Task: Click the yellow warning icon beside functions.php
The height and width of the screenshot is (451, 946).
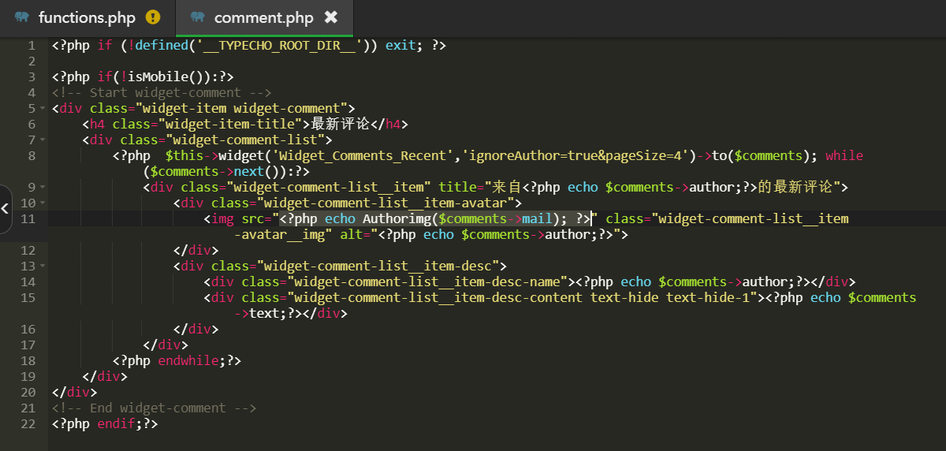Action: pyautogui.click(x=153, y=17)
